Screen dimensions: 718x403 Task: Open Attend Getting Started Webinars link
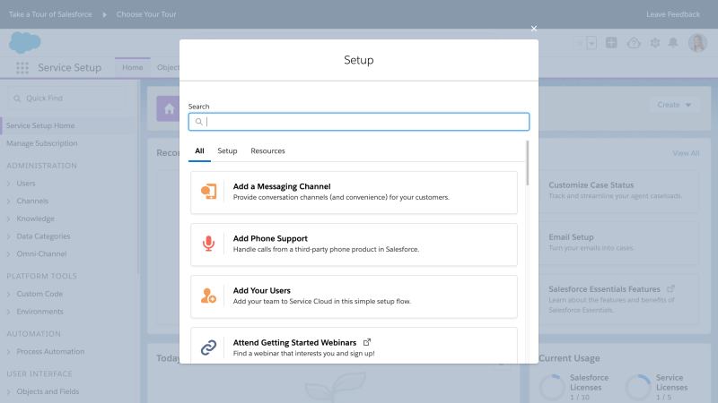[x=294, y=343]
